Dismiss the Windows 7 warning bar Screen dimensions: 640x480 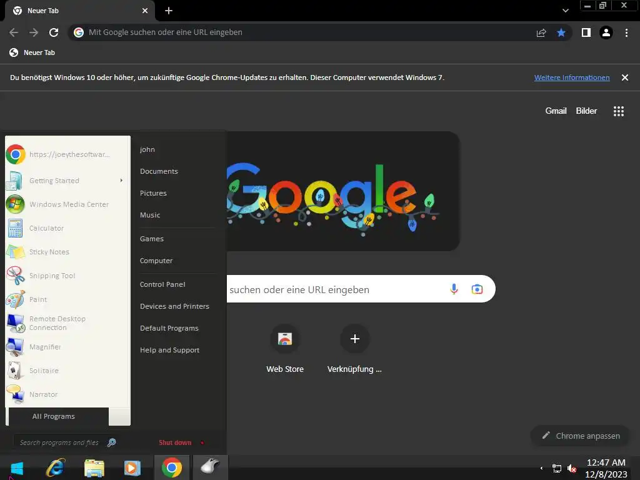(x=625, y=77)
